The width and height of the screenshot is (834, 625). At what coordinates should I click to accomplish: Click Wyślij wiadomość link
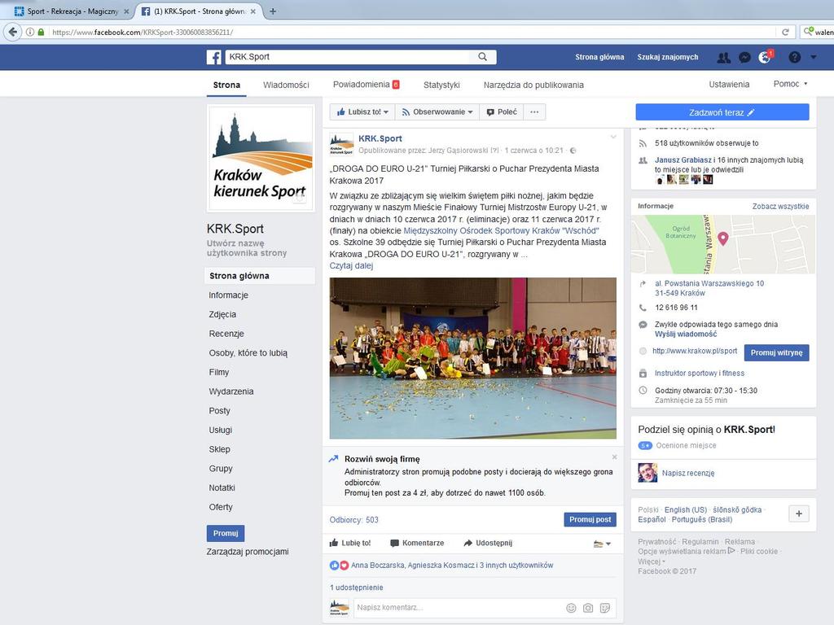click(x=686, y=334)
